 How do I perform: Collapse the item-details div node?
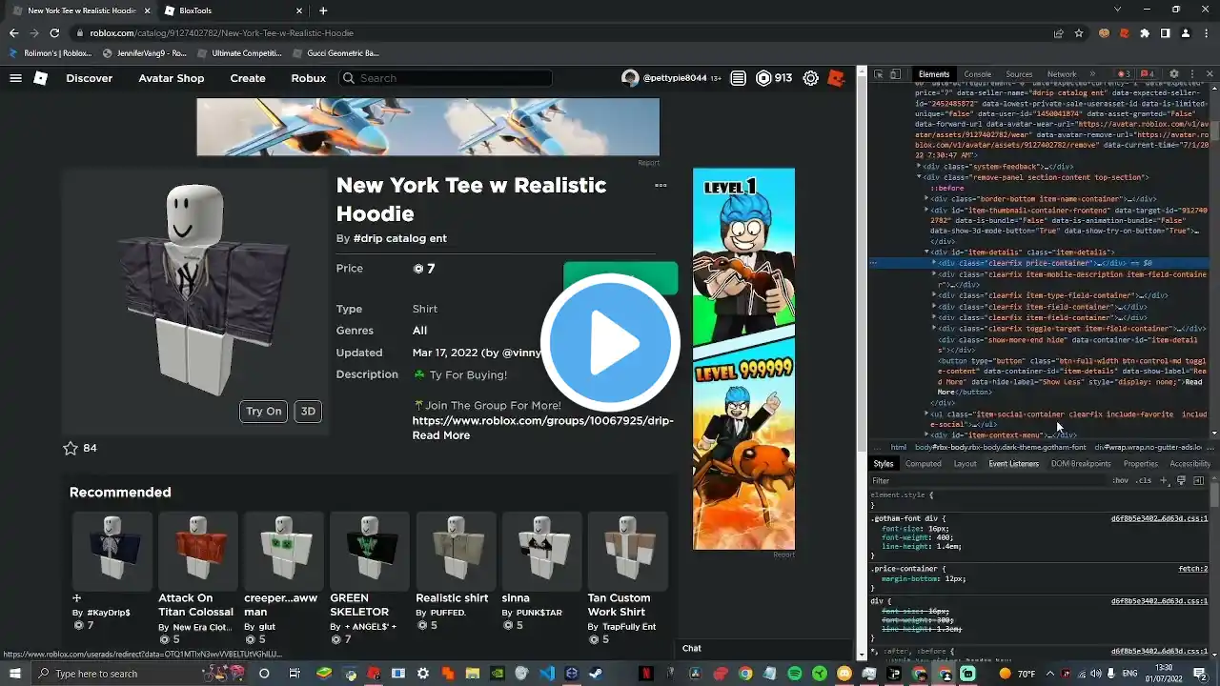926,252
